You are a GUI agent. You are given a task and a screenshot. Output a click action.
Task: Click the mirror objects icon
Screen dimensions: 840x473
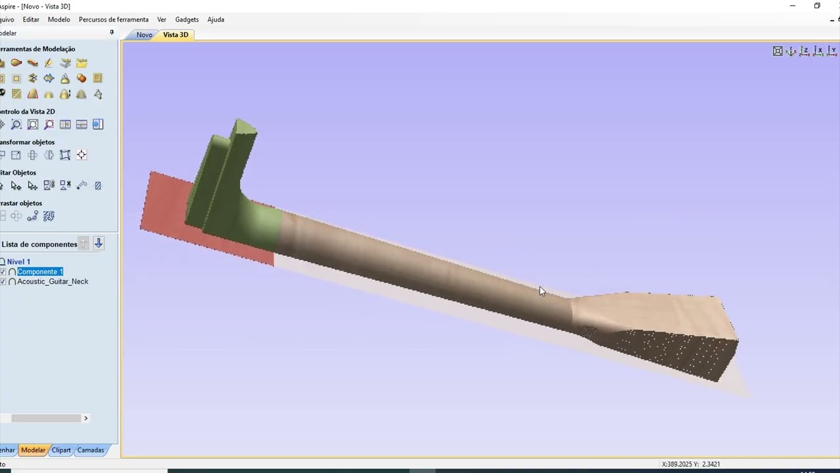[x=49, y=155]
